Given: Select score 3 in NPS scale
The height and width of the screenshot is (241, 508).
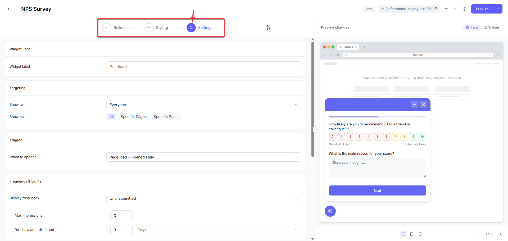Looking at the screenshot, I should [x=360, y=137].
